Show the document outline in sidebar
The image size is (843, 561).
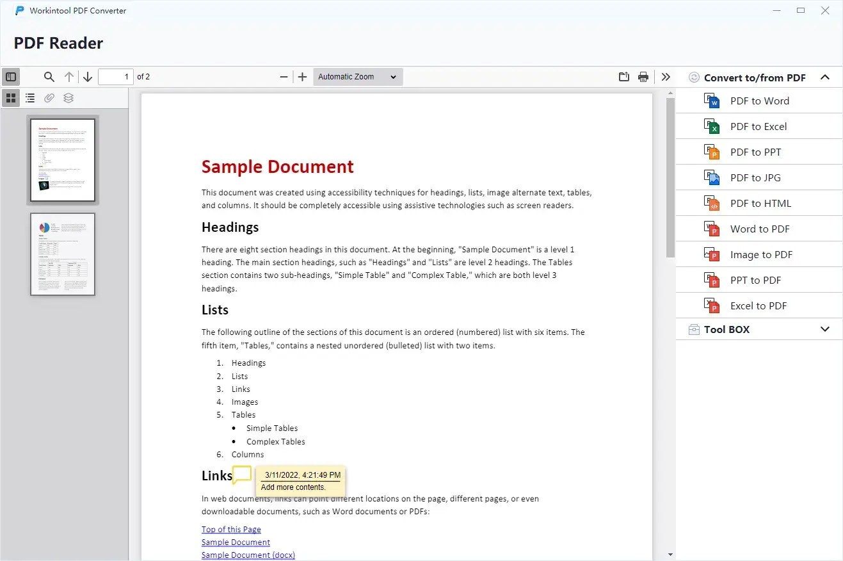point(30,98)
